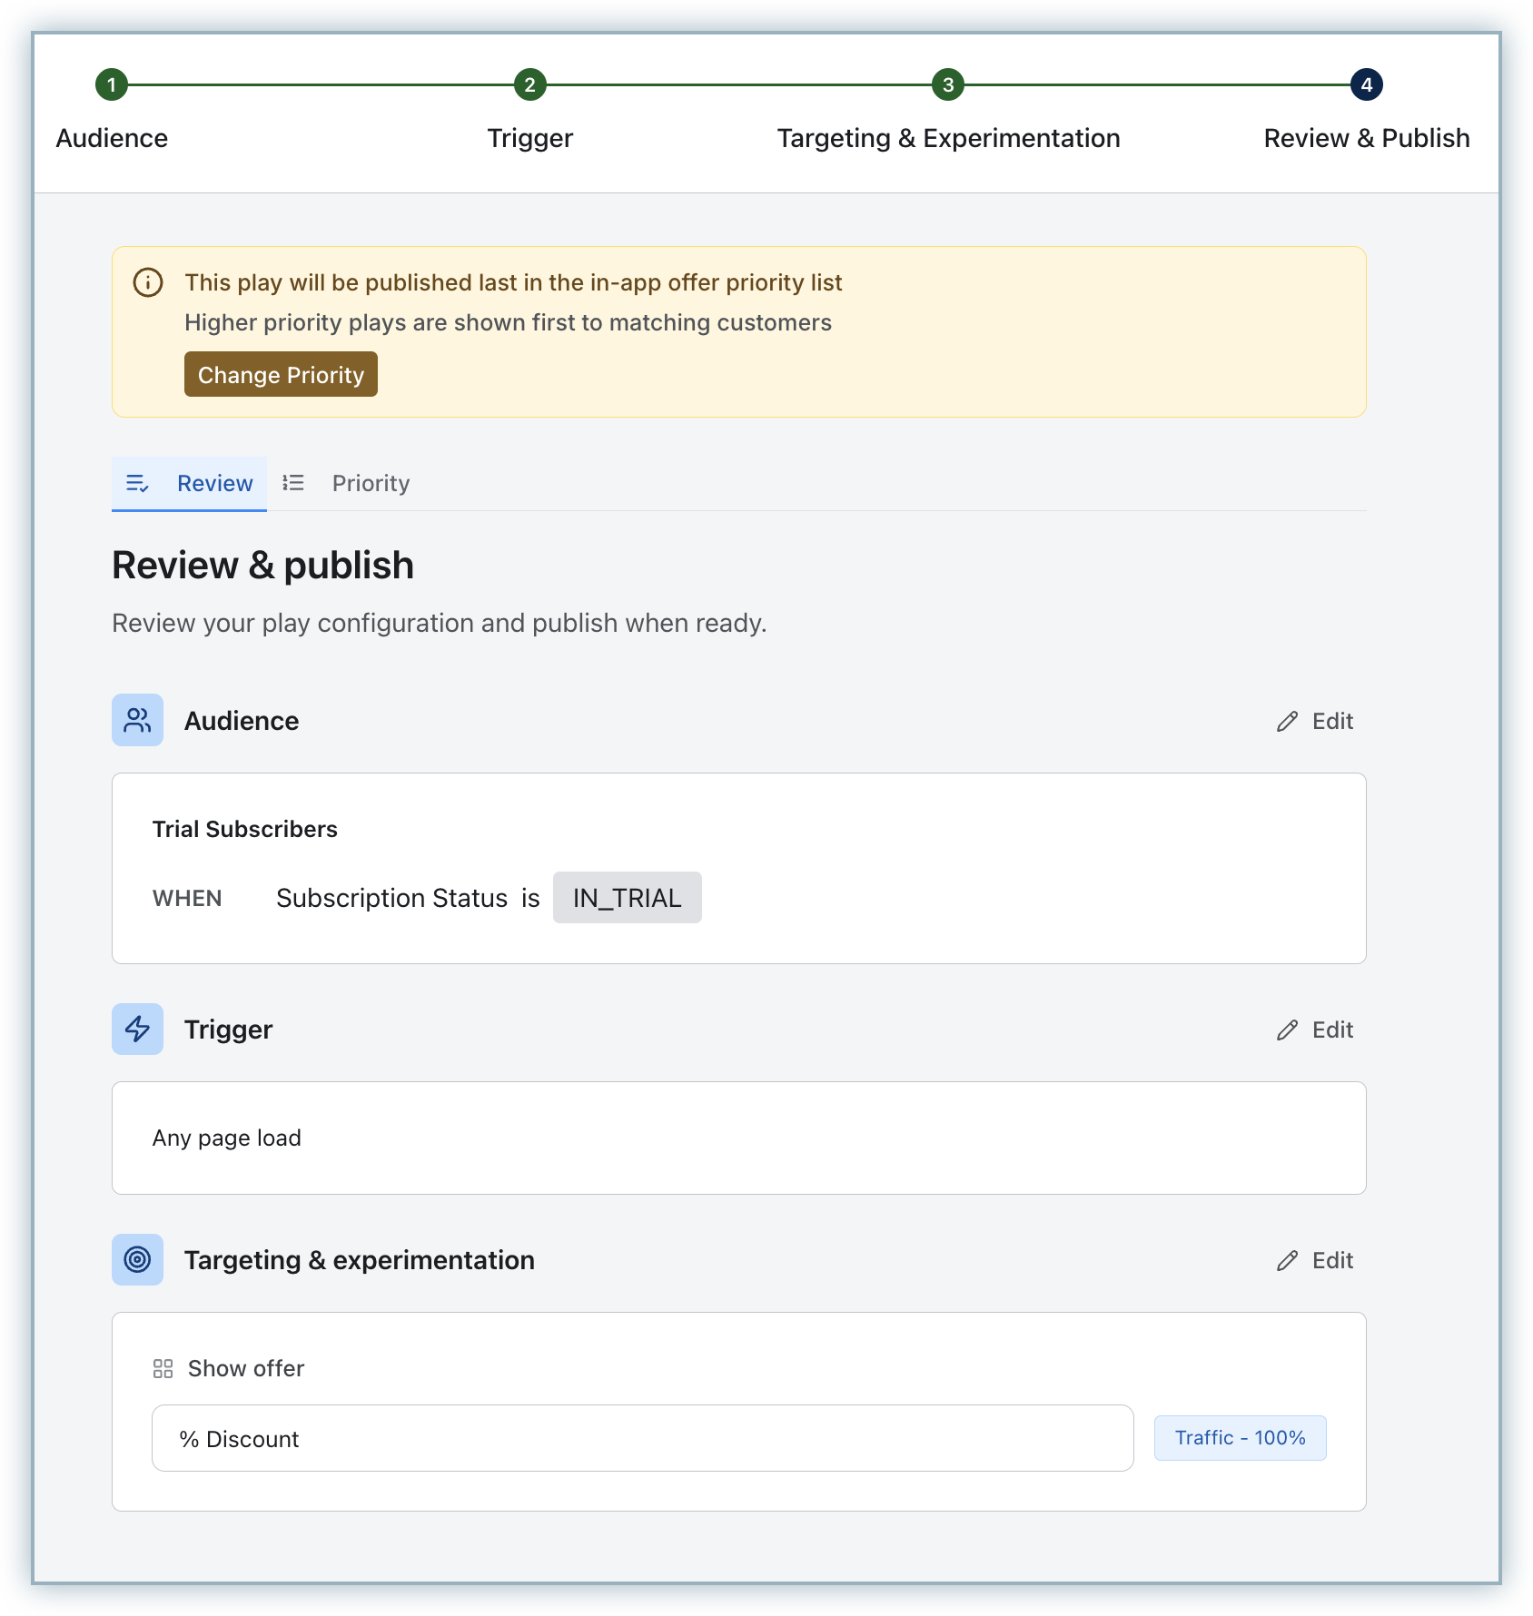Switch to the Review tab
Viewport: 1533px width, 1616px height.
190,483
